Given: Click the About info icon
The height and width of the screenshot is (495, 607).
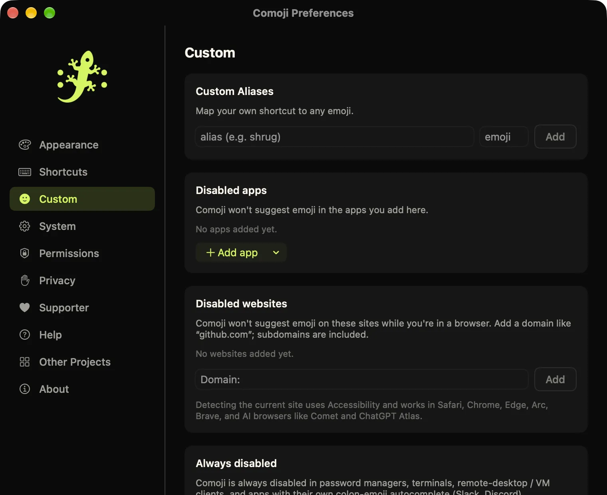Looking at the screenshot, I should 25,389.
